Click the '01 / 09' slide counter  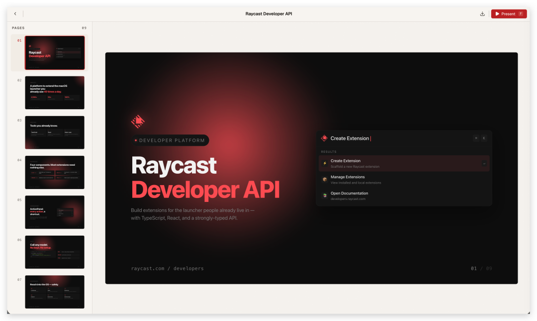[481, 268]
